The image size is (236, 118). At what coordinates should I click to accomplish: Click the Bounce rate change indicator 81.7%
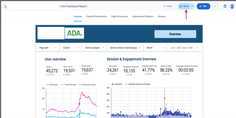click(x=166, y=74)
